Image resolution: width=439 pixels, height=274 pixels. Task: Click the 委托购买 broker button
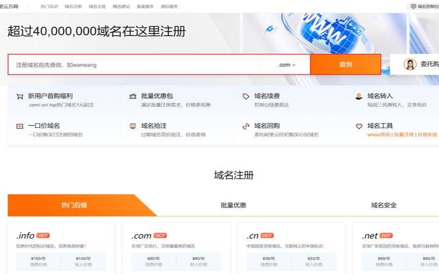coord(415,65)
